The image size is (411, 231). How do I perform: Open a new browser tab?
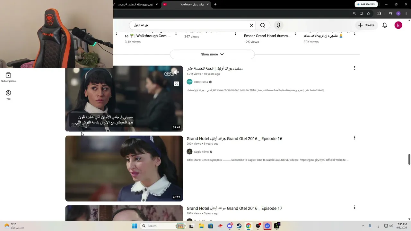coord(215,4)
